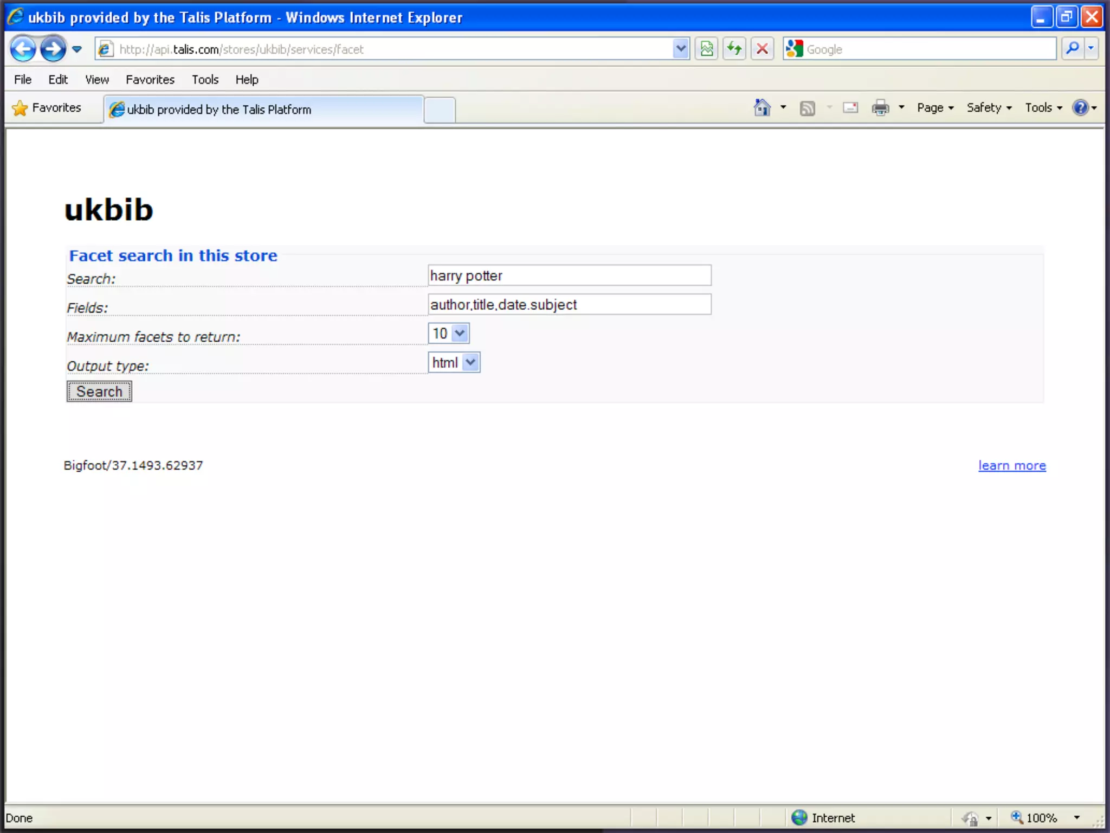Viewport: 1110px width, 833px height.
Task: Open the Favorites star button
Action: tap(47, 108)
